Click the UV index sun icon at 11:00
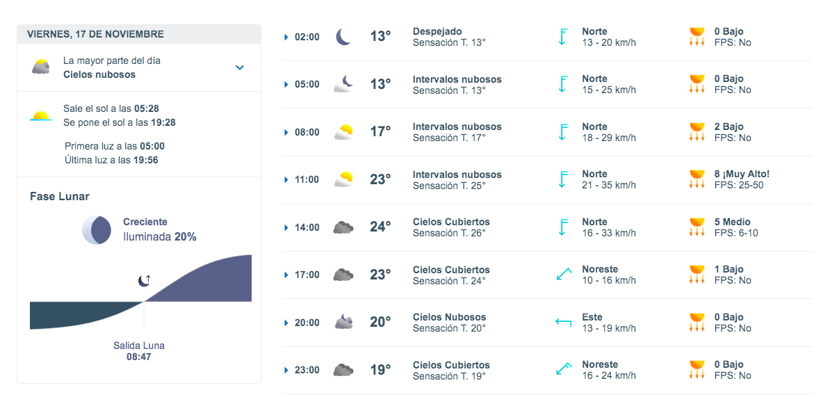The image size is (814, 406). [697, 179]
